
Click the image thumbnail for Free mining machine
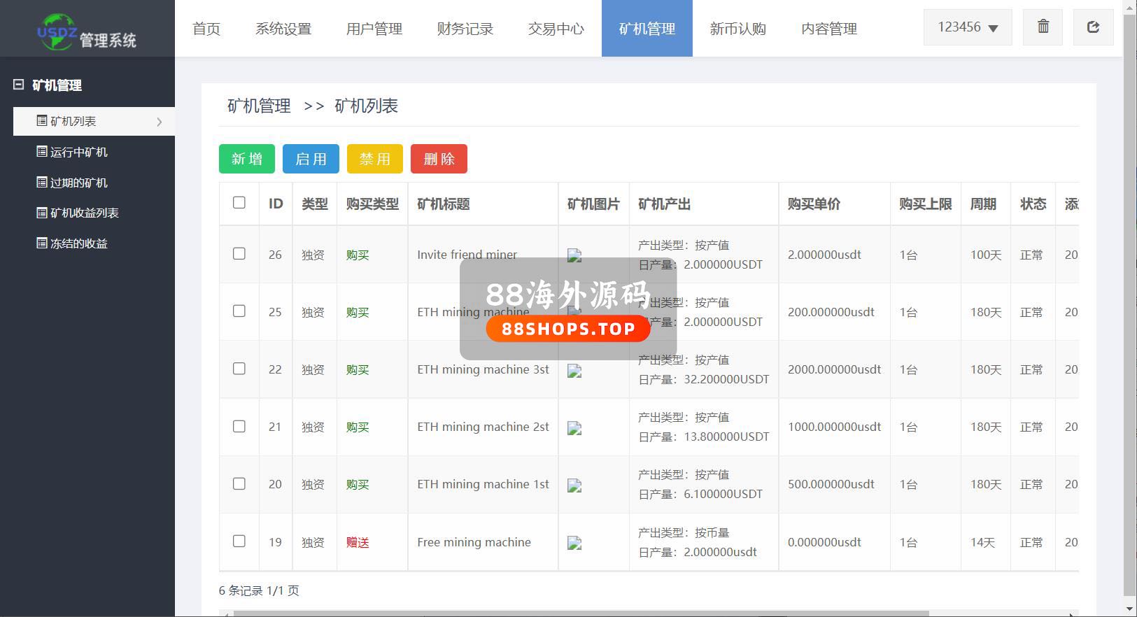(574, 543)
